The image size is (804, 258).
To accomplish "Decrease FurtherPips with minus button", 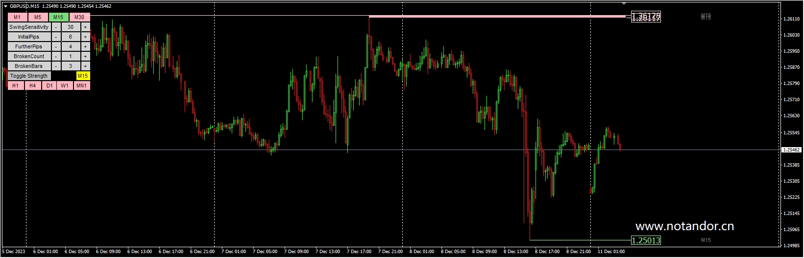I will pos(56,46).
